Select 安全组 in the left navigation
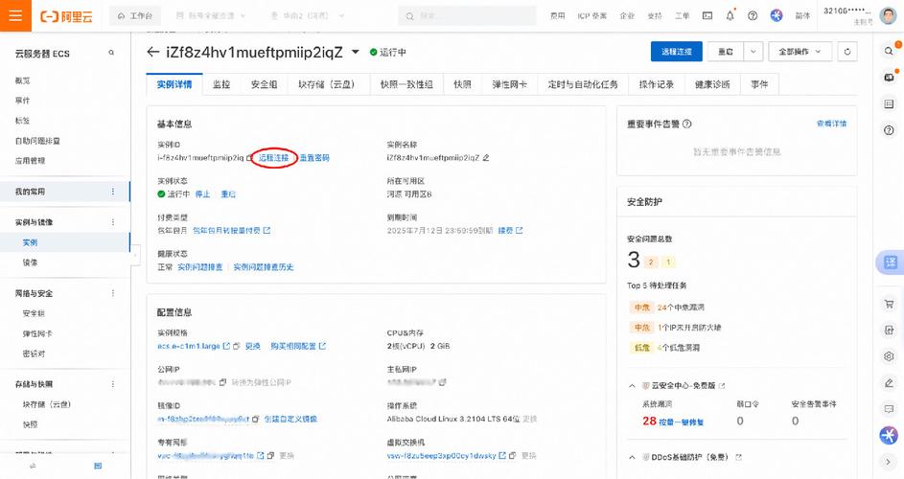Viewport: 904px width, 479px height. [x=34, y=313]
